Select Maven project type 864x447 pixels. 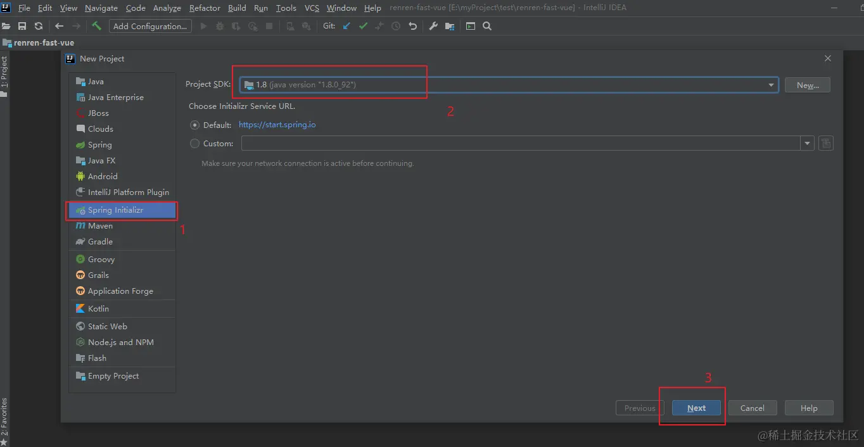122,225
